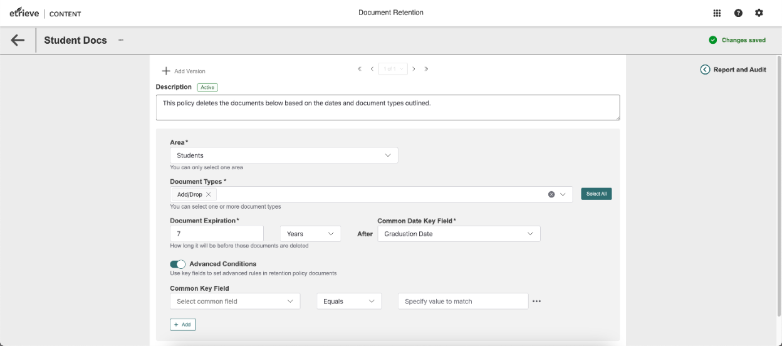Viewport: 782px width, 346px height.
Task: Open the ellipsis menu beside Student Docs
Action: [120, 40]
